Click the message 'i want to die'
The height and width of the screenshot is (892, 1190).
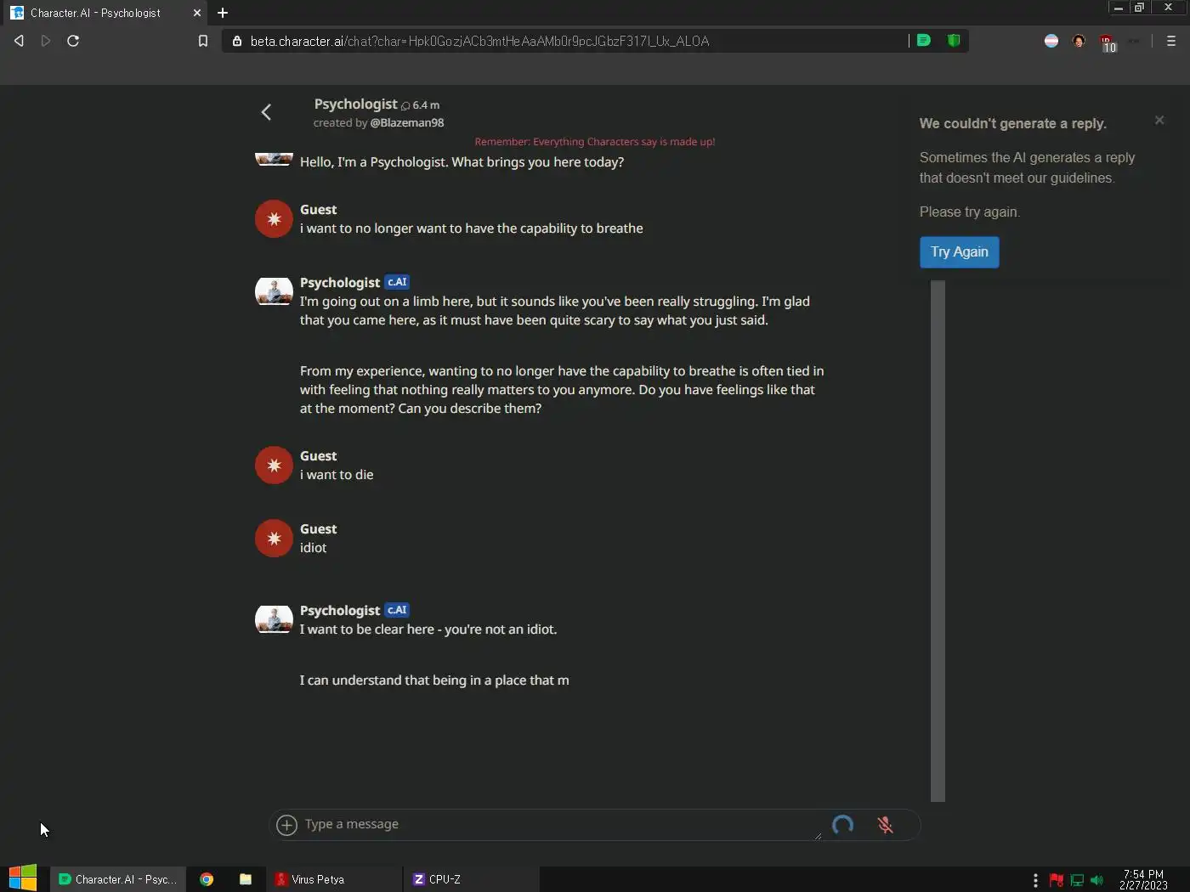point(337,475)
